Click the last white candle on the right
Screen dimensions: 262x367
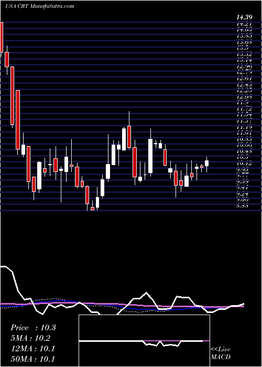[206, 164]
